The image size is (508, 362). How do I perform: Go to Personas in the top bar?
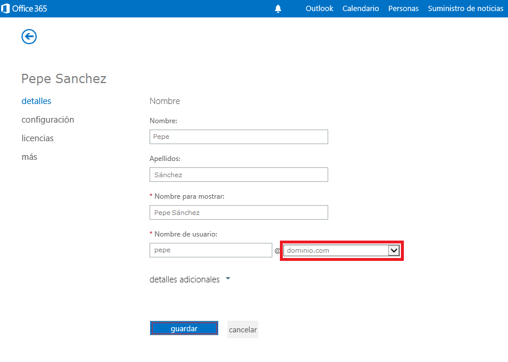(x=403, y=9)
